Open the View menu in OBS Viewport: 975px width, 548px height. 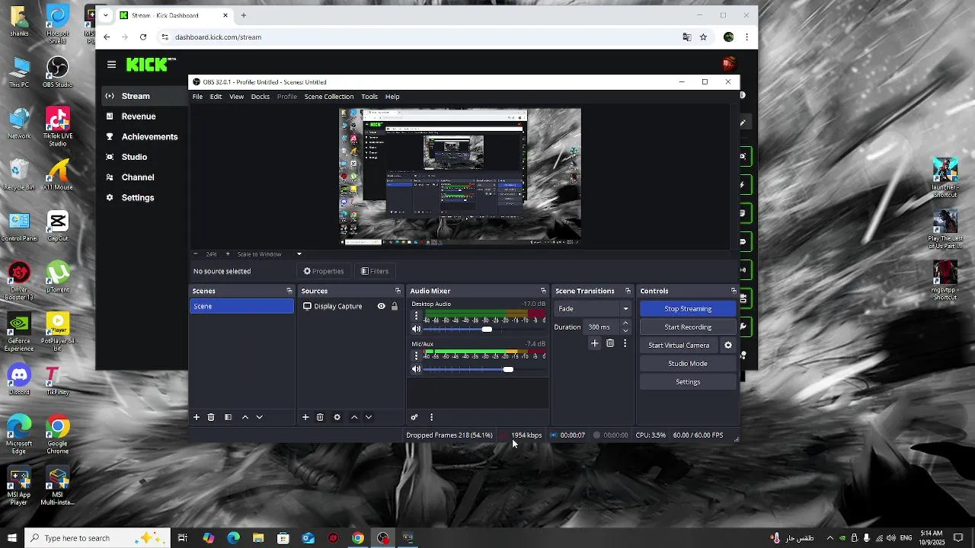tap(237, 97)
